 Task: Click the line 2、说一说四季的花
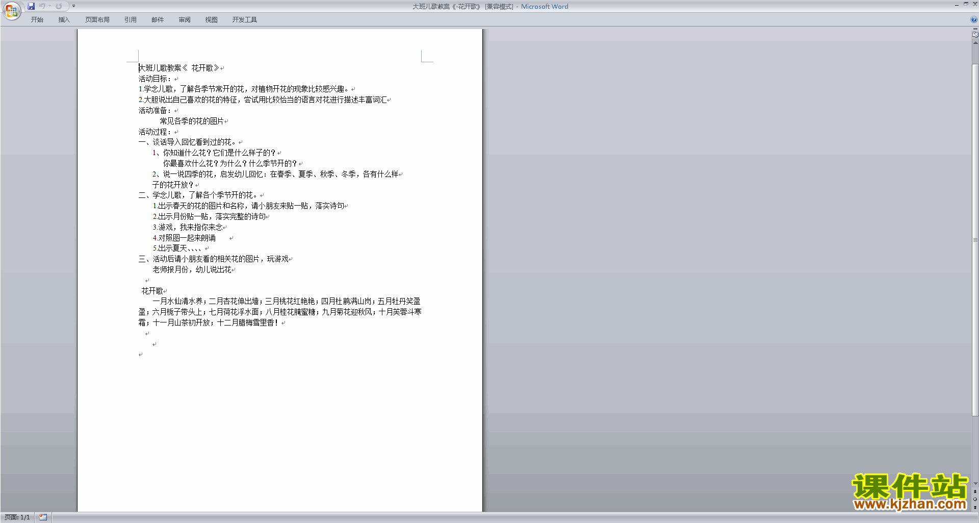pyautogui.click(x=275, y=174)
